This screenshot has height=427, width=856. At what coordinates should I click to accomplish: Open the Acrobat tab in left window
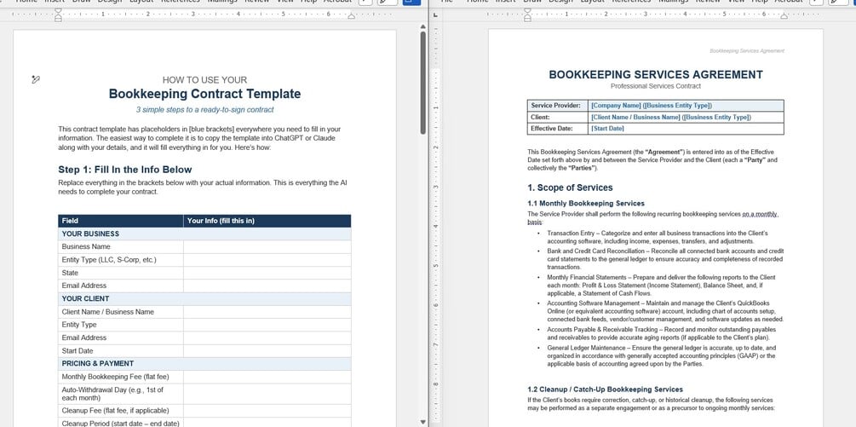[x=337, y=2]
